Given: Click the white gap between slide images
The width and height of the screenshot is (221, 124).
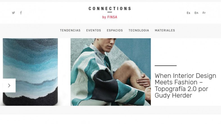Looking at the screenshot, I should tap(64, 72).
